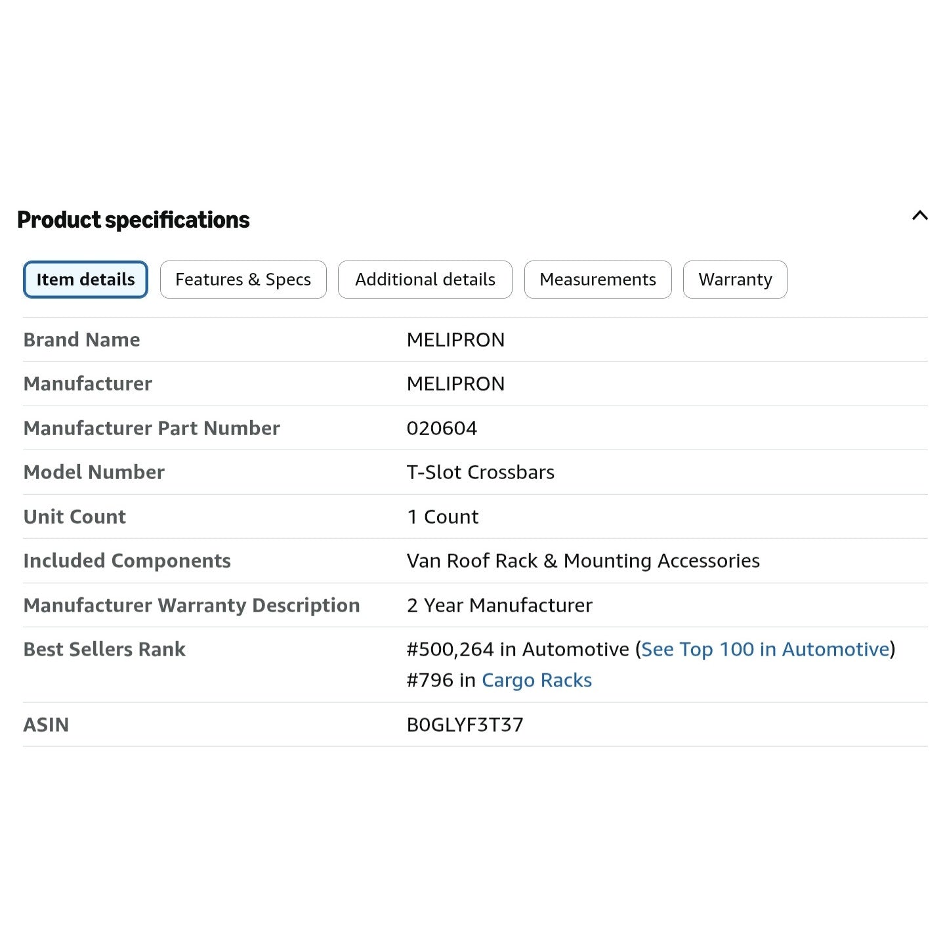Click the Manufacturer row value MELIPRON
The height and width of the screenshot is (945, 945).
(x=455, y=384)
